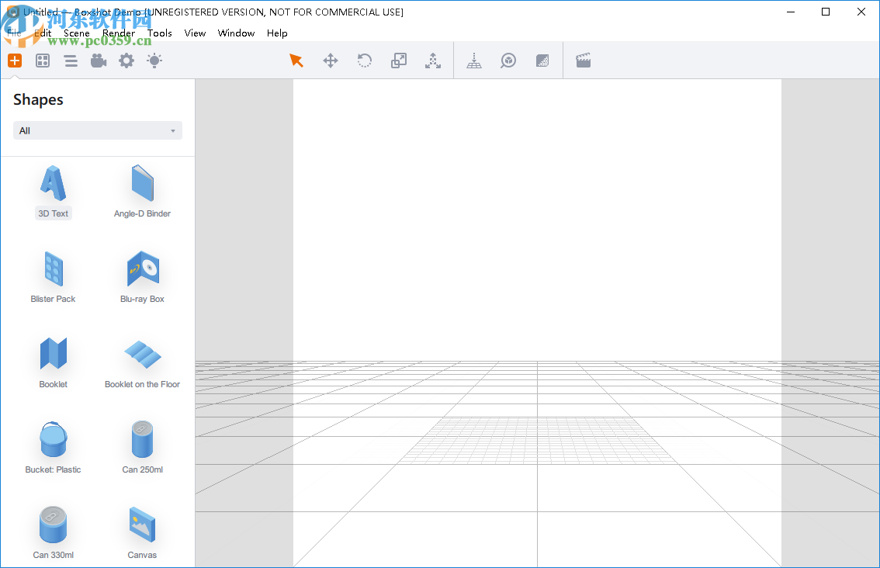Viewport: 880px width, 568px height.
Task: Open the Scene menu
Action: pyautogui.click(x=77, y=33)
